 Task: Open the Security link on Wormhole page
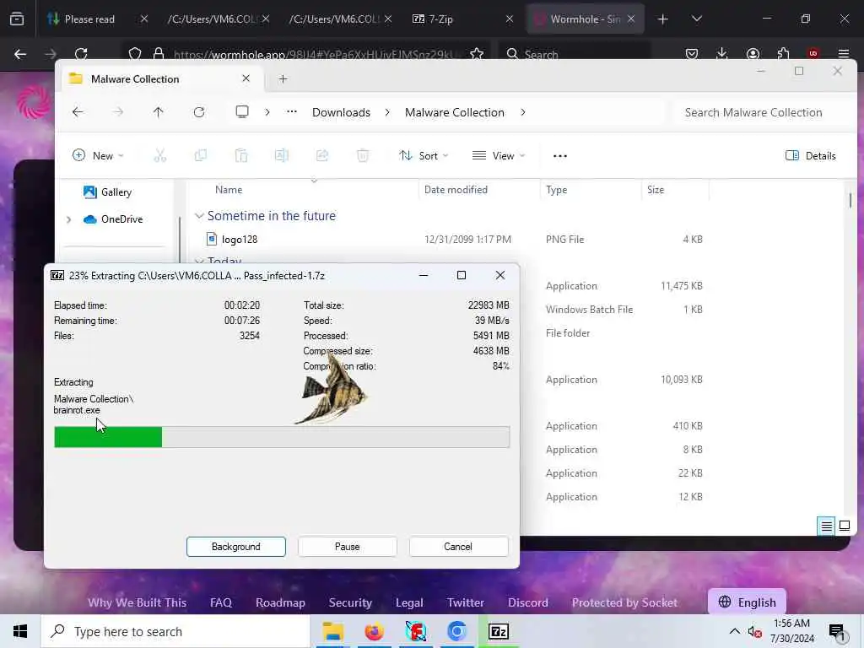350,602
